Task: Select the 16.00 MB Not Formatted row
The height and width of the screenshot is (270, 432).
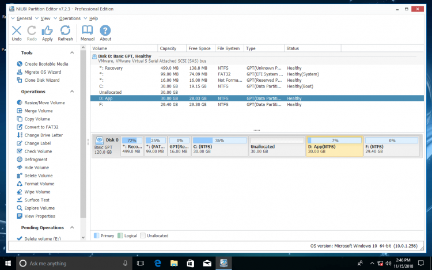Action: [x=257, y=80]
